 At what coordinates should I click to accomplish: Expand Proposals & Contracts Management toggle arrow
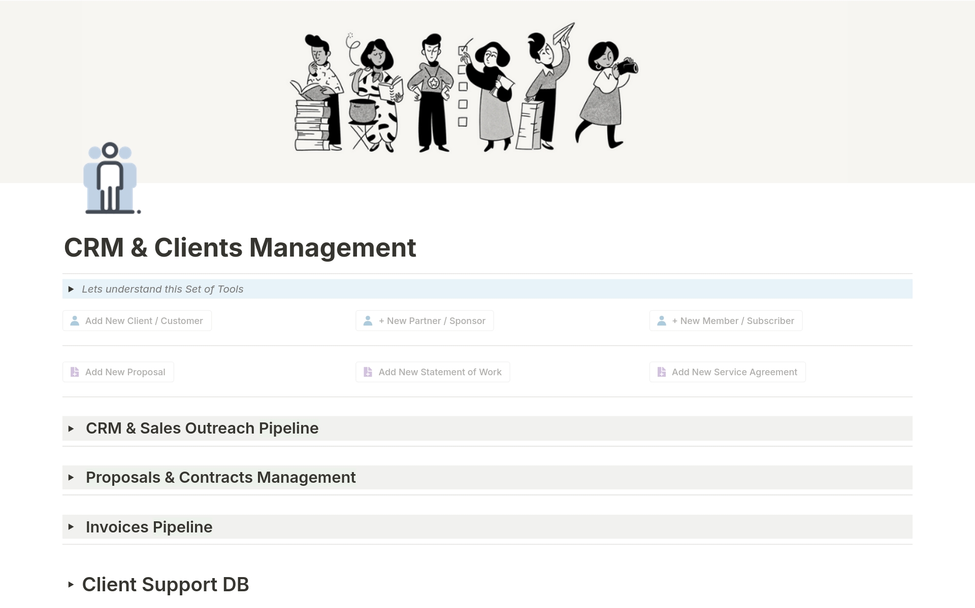coord(71,478)
